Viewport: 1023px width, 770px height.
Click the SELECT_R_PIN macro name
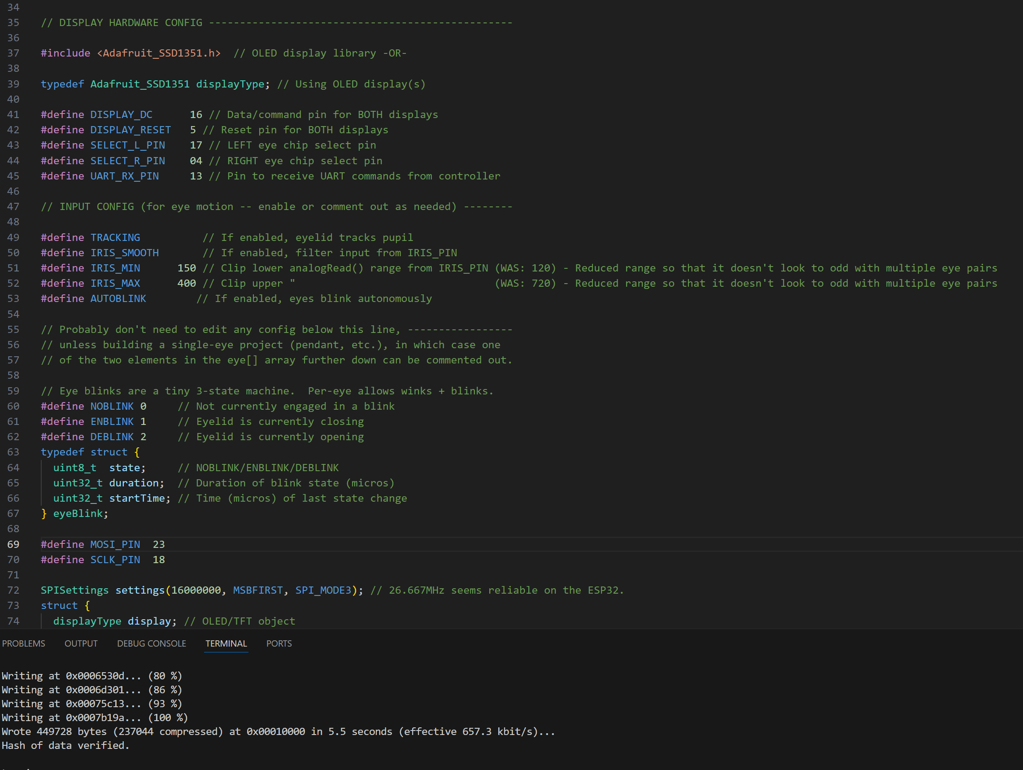(x=128, y=161)
